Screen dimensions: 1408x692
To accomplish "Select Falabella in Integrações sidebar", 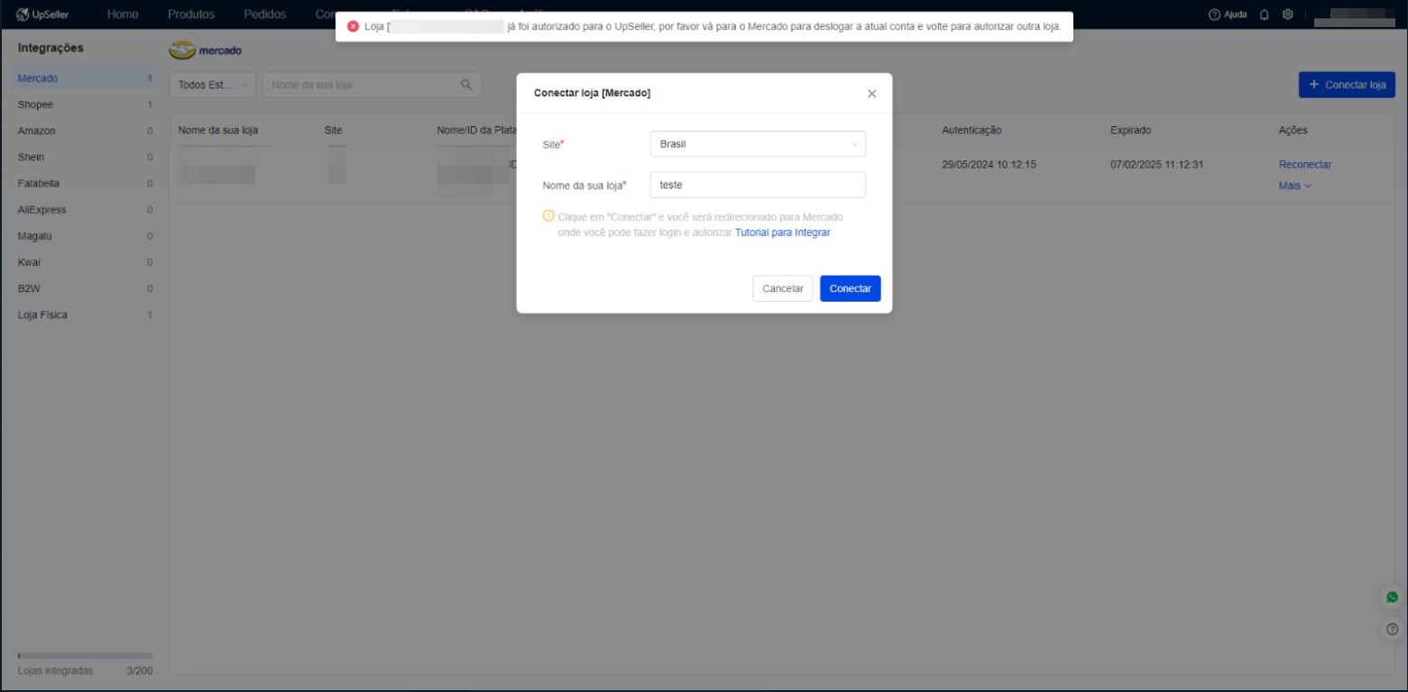I will pyautogui.click(x=85, y=183).
